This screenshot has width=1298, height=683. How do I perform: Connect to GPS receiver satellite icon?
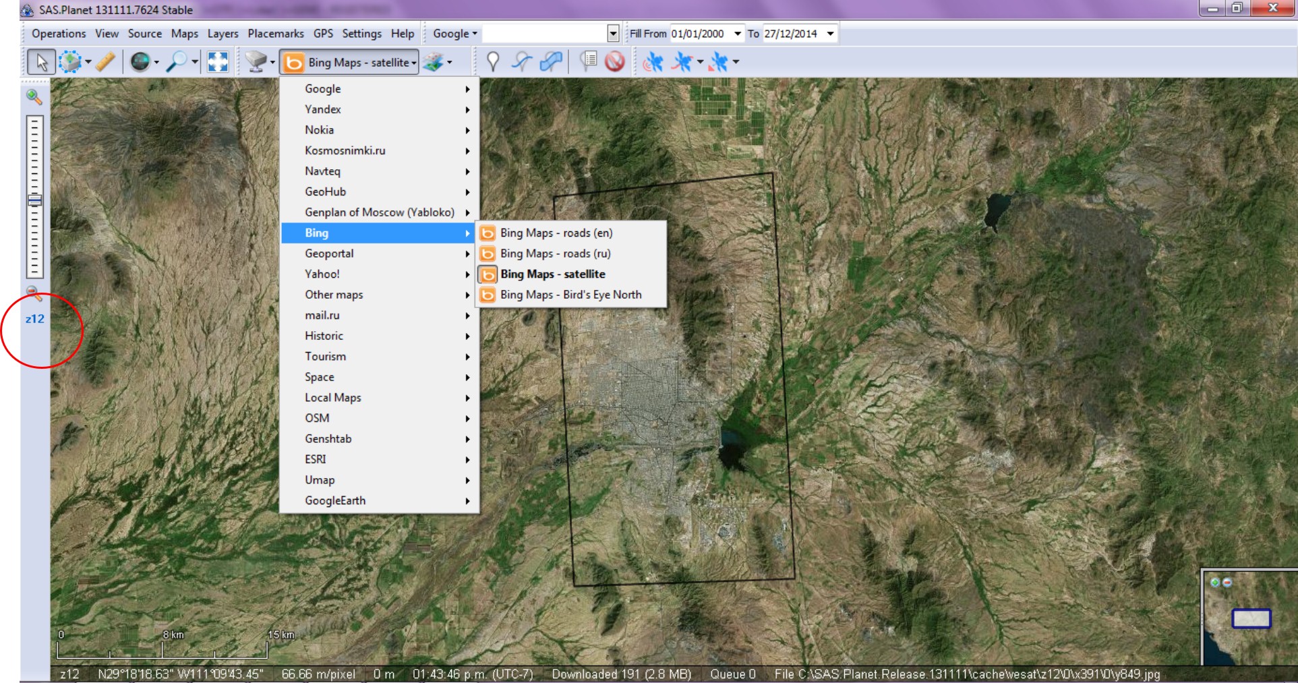pyautogui.click(x=652, y=63)
